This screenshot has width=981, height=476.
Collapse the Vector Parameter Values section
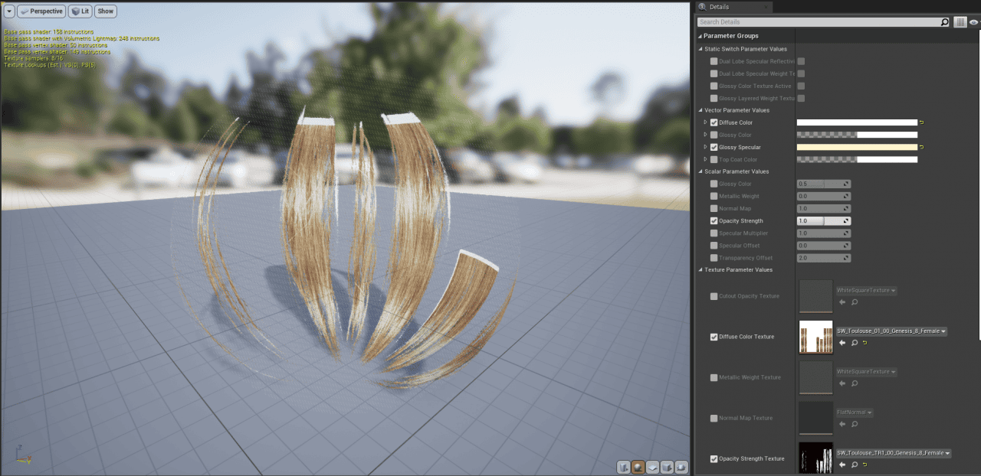click(700, 110)
